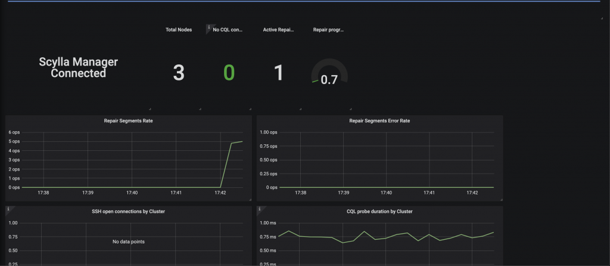
Task: Click the 17:40 tick in Repair Segments Rate chart
Action: click(x=132, y=193)
